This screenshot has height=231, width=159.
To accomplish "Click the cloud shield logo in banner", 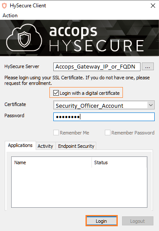I will 24,37.
